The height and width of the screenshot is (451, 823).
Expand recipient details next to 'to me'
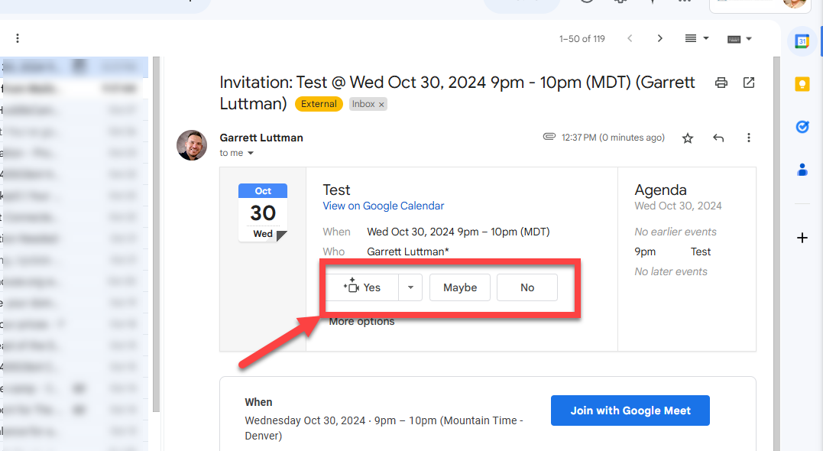pos(251,154)
